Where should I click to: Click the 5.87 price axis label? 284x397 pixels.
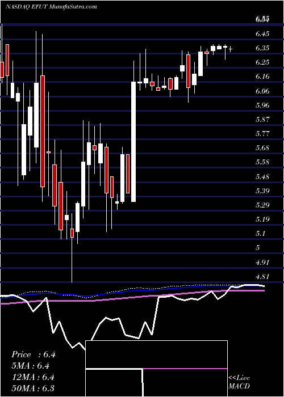pos(262,119)
